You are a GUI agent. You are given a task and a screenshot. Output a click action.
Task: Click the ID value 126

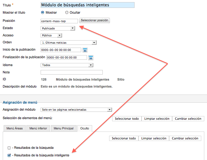[44, 79]
